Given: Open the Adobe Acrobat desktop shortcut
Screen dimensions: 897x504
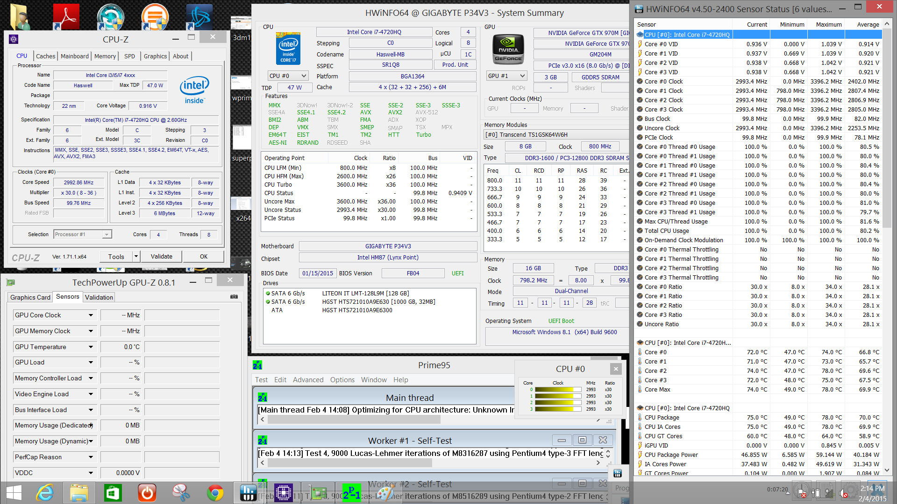Looking at the screenshot, I should click(65, 16).
